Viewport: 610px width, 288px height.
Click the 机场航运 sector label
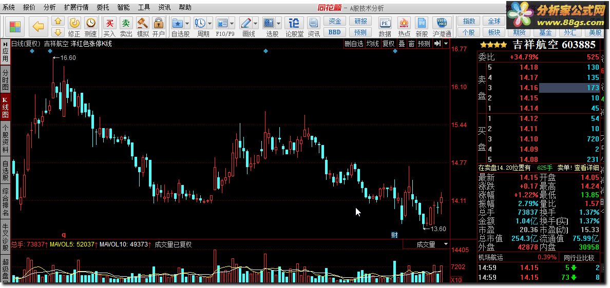point(490,257)
